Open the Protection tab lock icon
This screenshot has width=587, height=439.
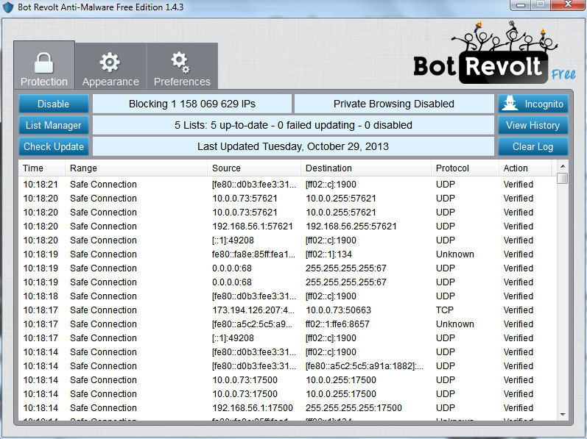tap(43, 63)
